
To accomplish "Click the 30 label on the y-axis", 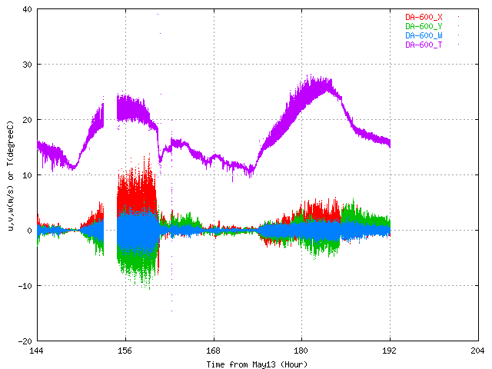I will pos(25,65).
